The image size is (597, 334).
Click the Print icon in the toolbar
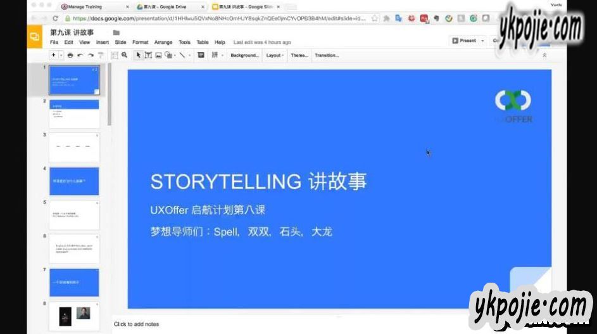(x=70, y=56)
